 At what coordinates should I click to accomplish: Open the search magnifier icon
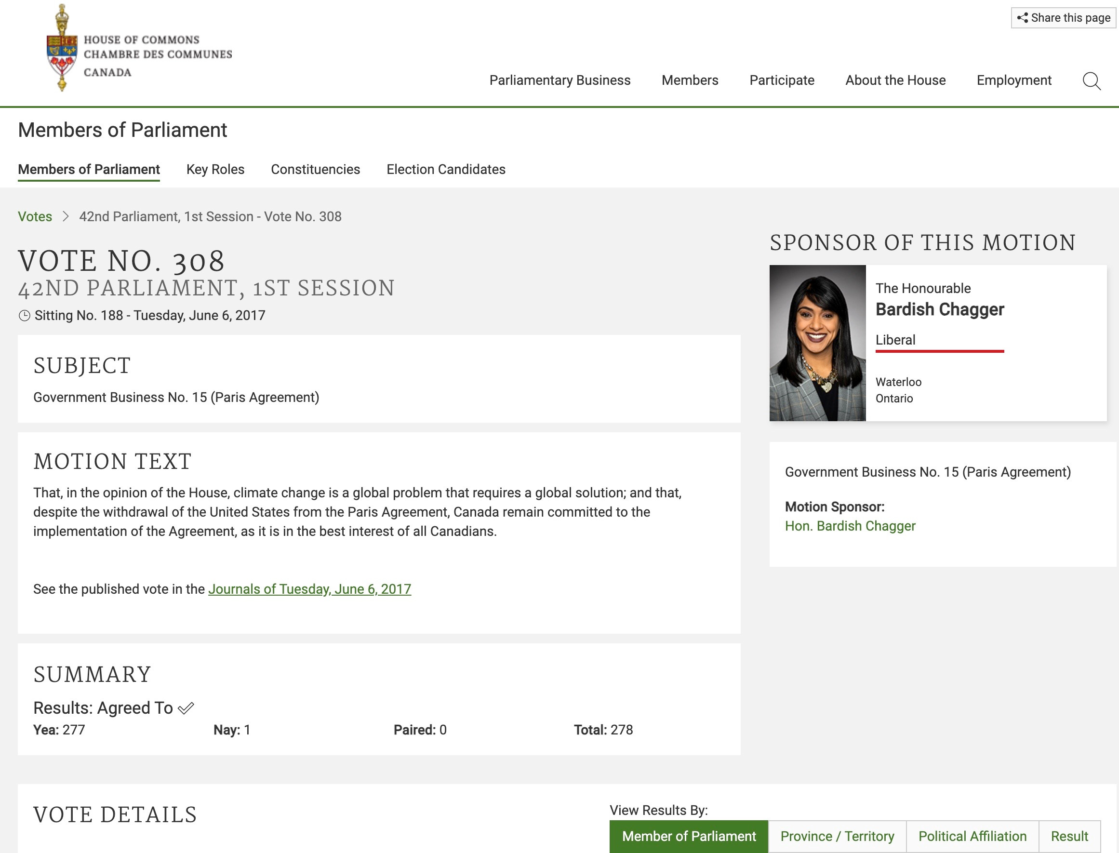[1092, 81]
